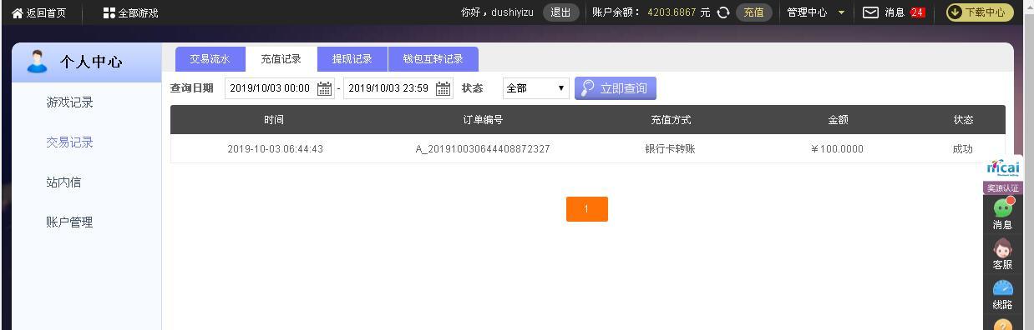
Task: Go back via the 返回首页 home icon
Action: tap(18, 12)
